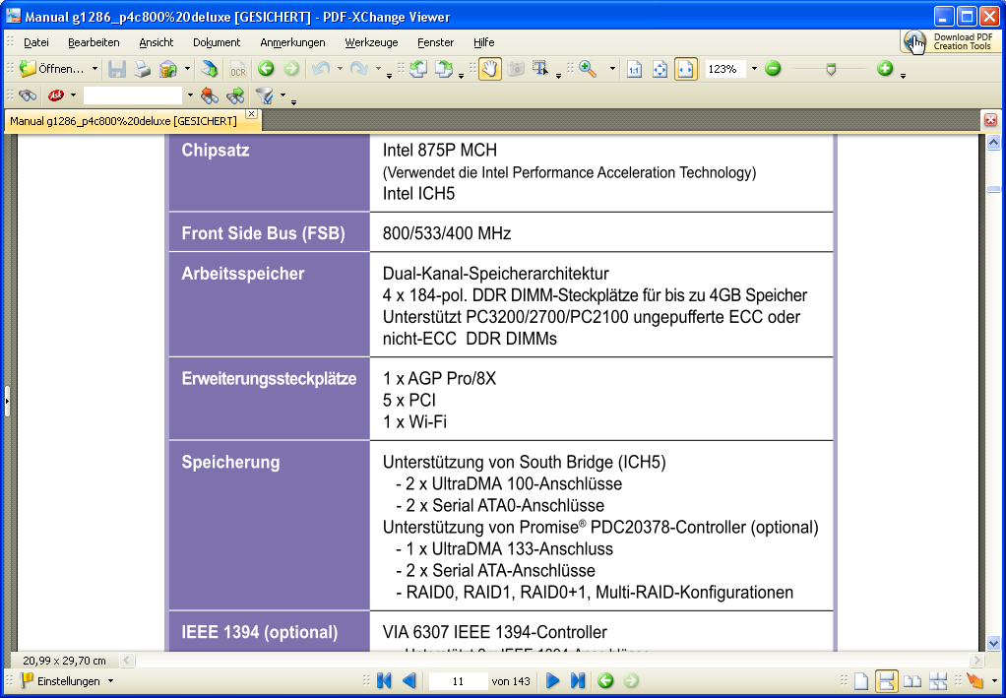Select the text Select tool
The image size is (1006, 698).
coord(540,69)
